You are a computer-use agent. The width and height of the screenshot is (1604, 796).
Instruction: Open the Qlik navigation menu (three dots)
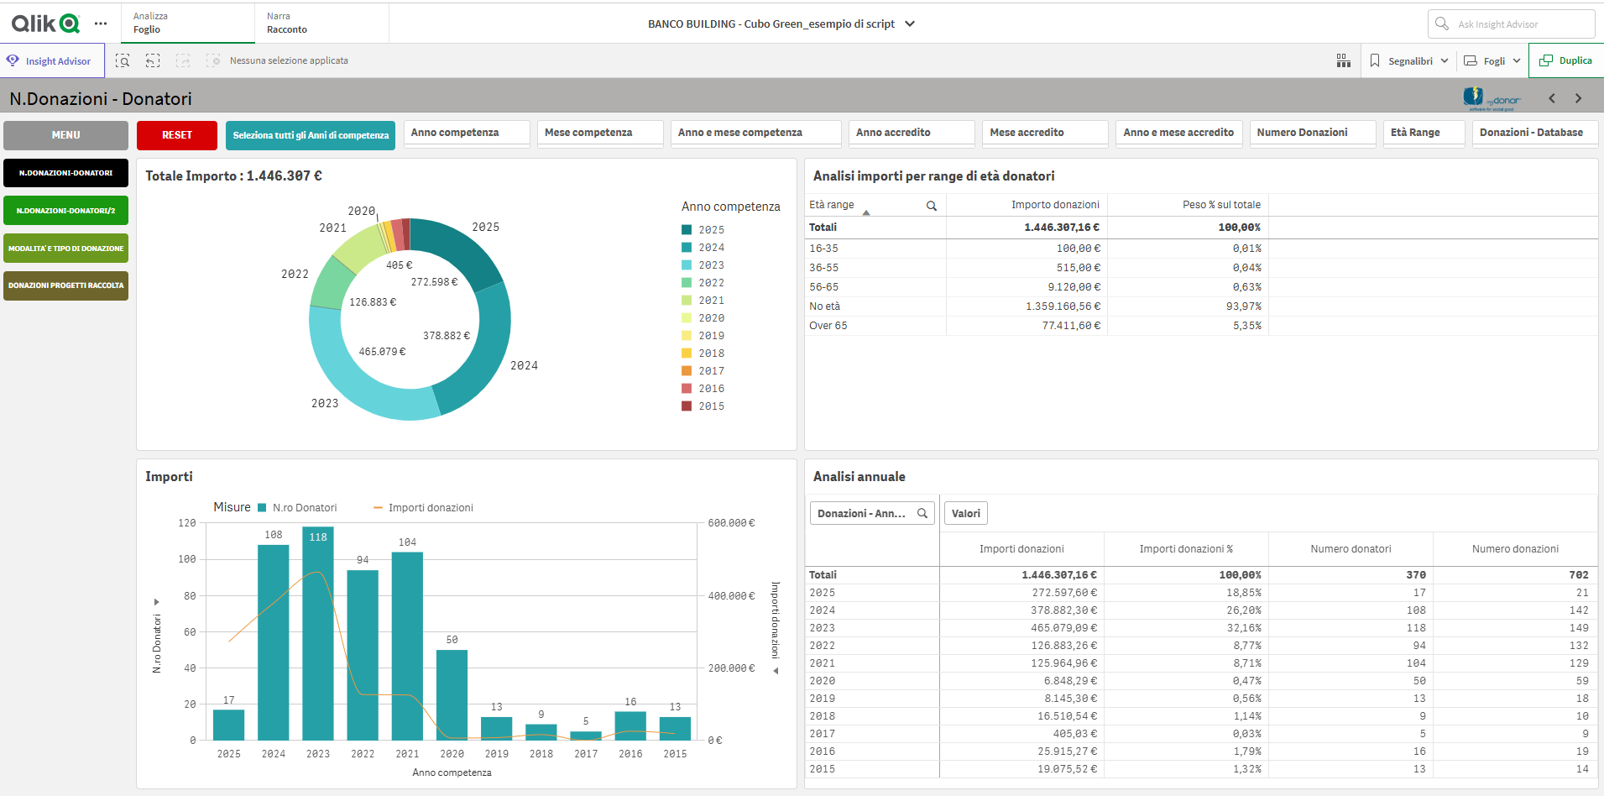tap(101, 24)
